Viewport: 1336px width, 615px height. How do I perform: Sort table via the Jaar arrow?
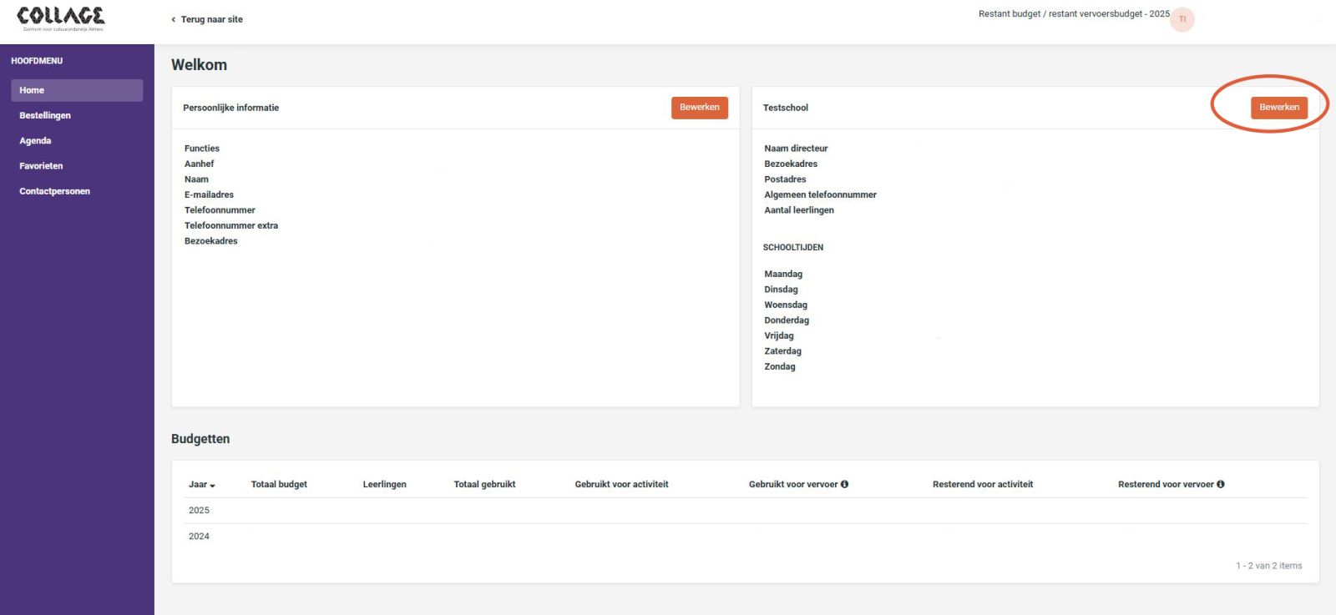212,485
